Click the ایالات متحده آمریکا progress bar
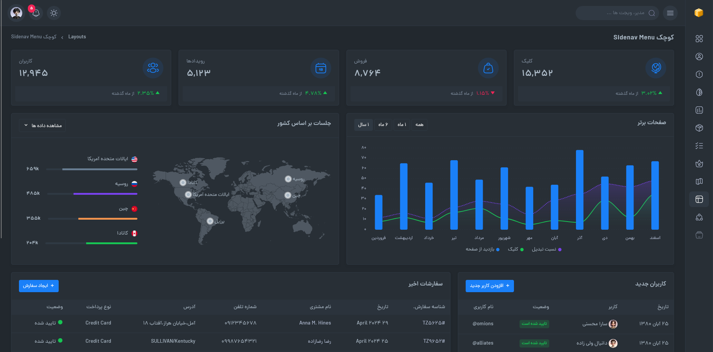The height and width of the screenshot is (352, 713). 92,169
